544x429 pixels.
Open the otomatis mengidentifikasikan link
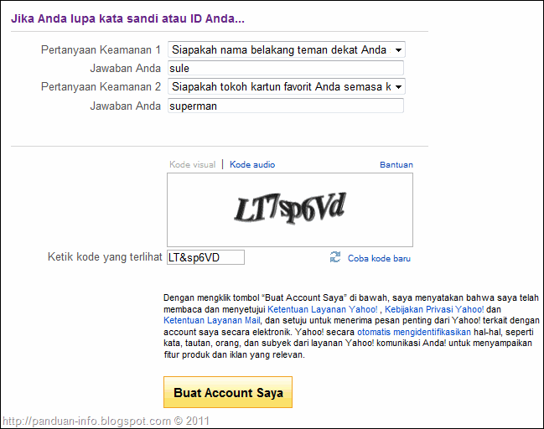pyautogui.click(x=414, y=332)
